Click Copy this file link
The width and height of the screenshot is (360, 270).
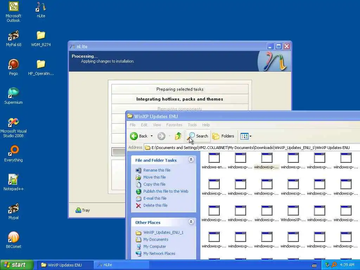154,184
